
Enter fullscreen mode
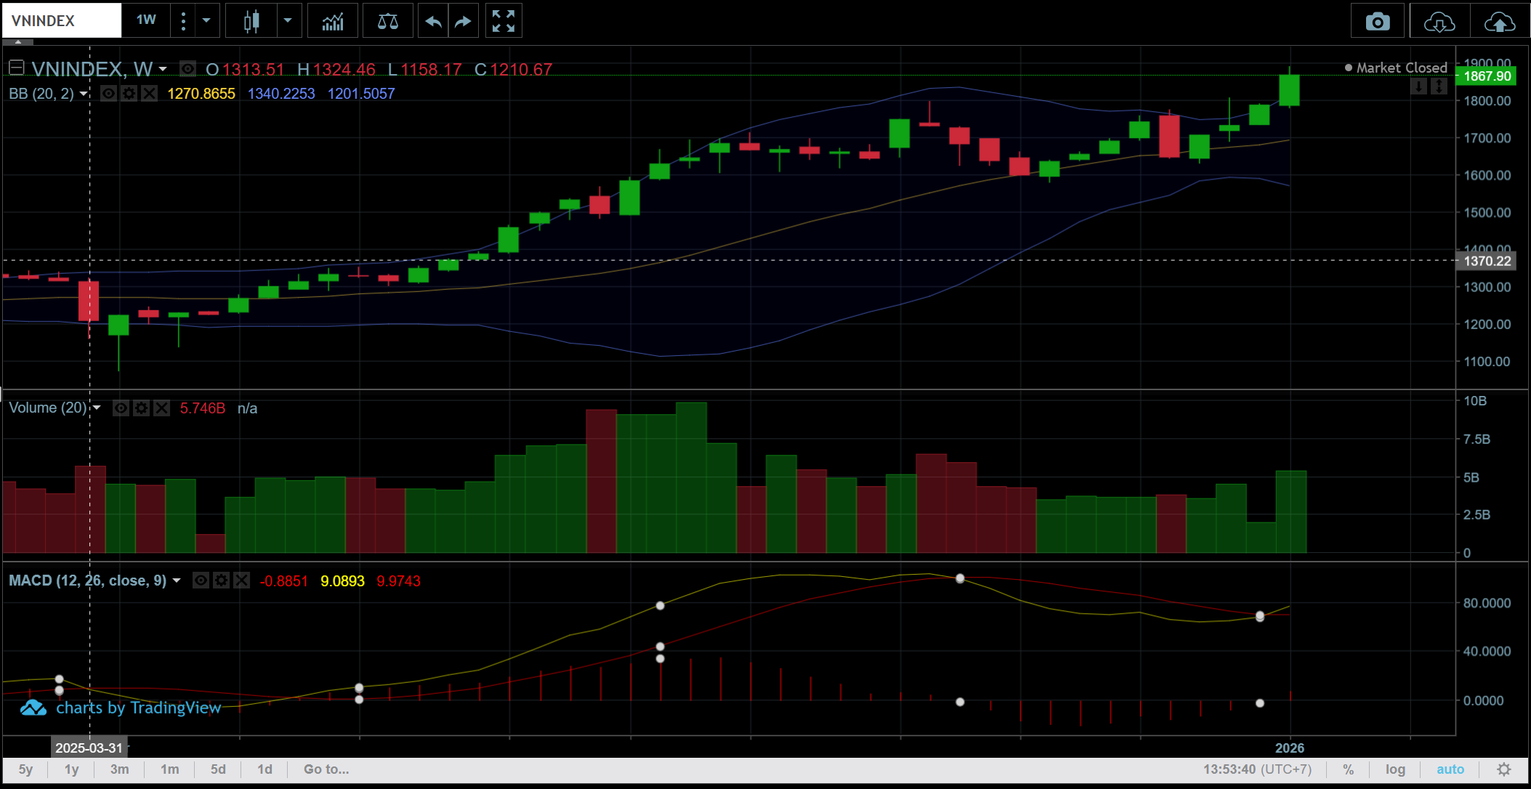[x=503, y=22]
